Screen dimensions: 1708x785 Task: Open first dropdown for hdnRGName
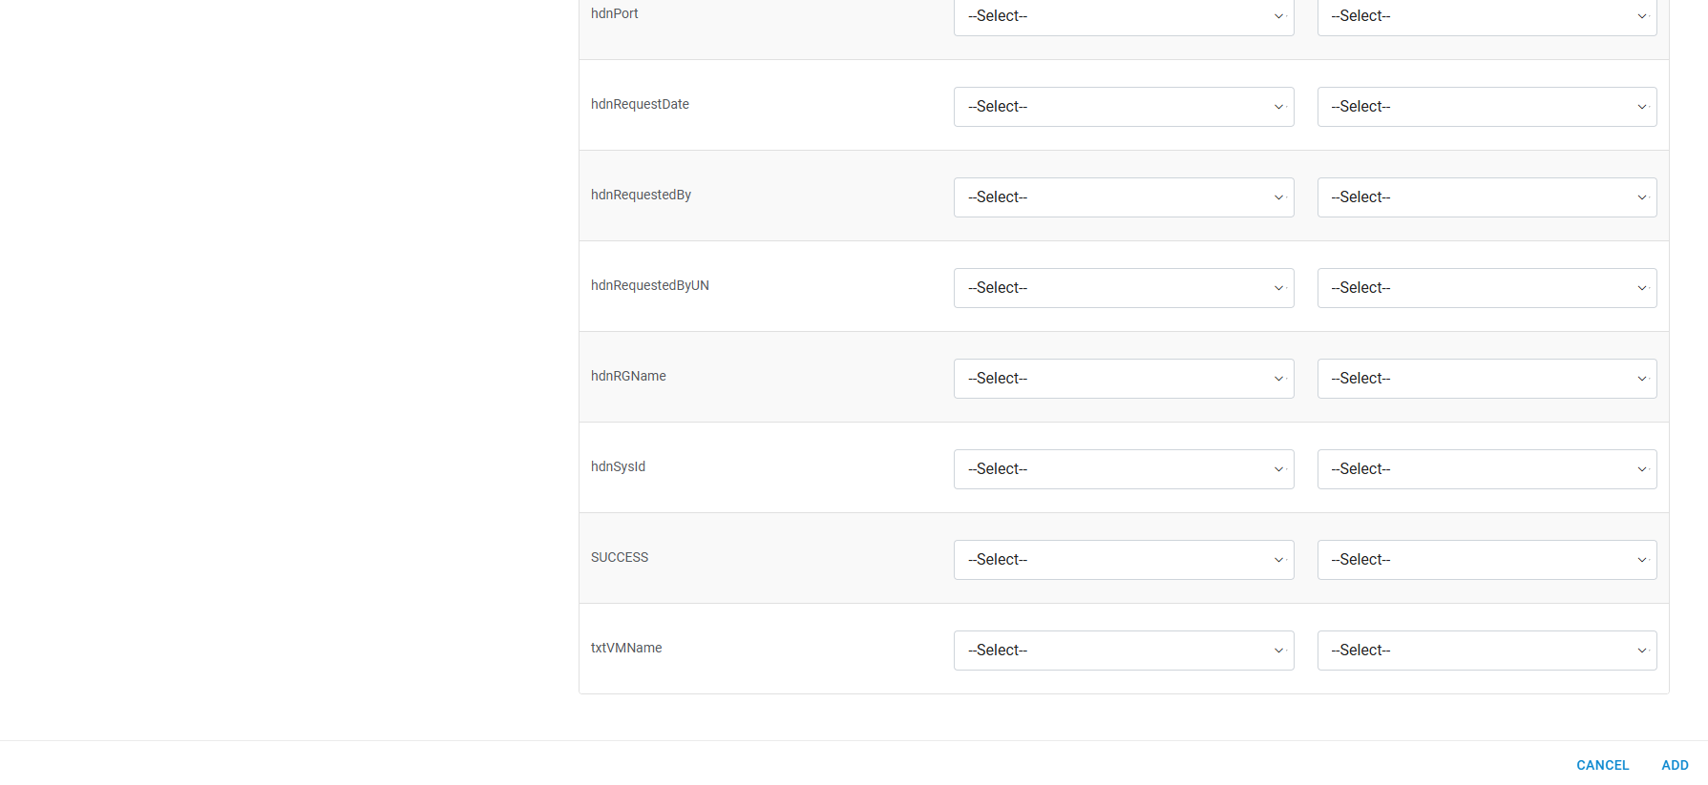(1123, 379)
